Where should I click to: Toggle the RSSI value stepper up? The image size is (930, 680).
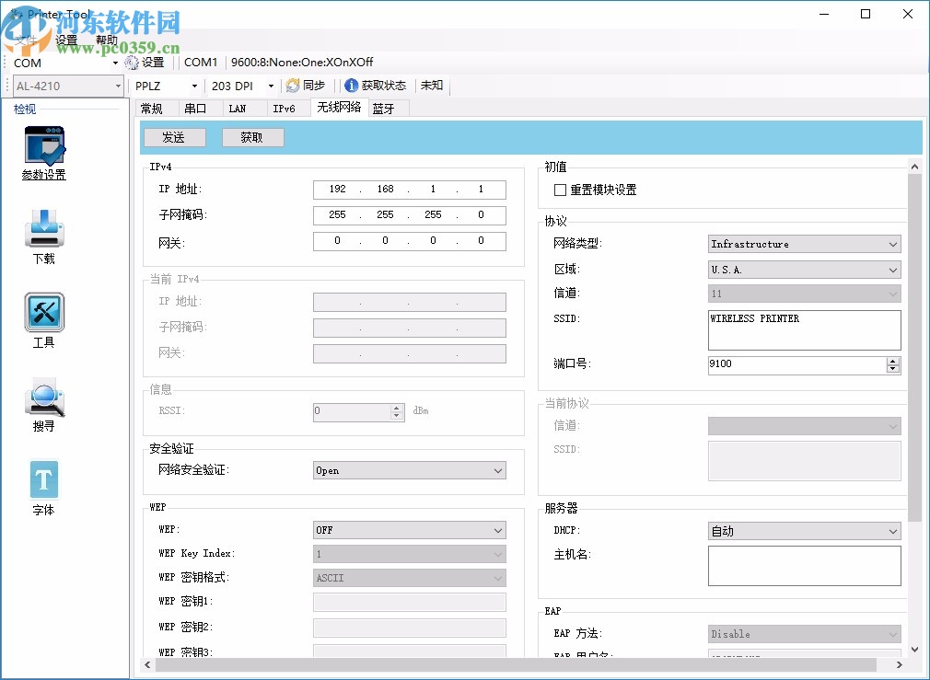click(x=398, y=408)
